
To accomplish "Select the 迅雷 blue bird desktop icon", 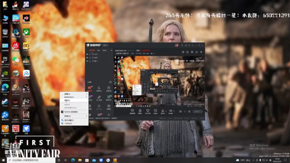I will pos(26,129).
